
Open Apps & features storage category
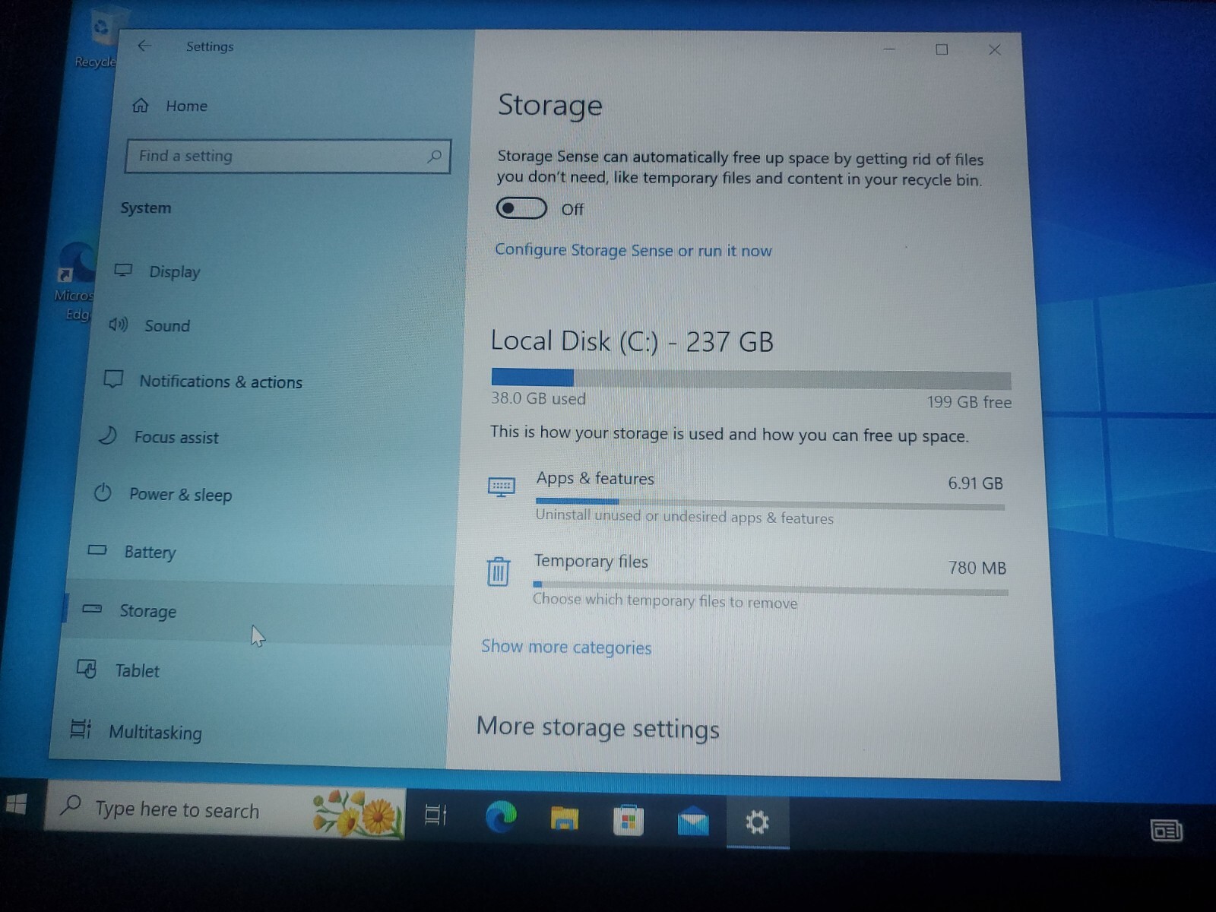point(746,498)
